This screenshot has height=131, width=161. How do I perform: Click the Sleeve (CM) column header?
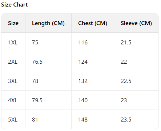pos(136,23)
